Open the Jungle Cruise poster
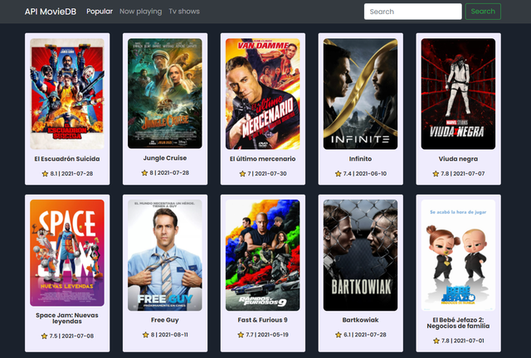This screenshot has width=531, height=358. pyautogui.click(x=165, y=94)
